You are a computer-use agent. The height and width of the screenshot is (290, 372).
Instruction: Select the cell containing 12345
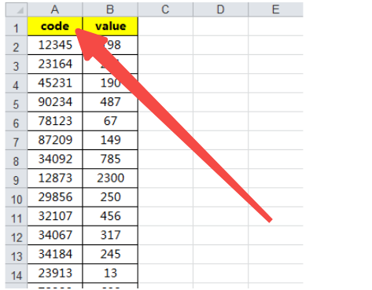tap(55, 46)
